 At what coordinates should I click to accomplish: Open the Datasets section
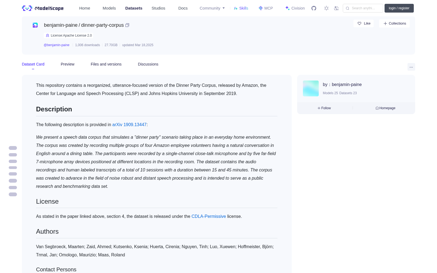[134, 8]
